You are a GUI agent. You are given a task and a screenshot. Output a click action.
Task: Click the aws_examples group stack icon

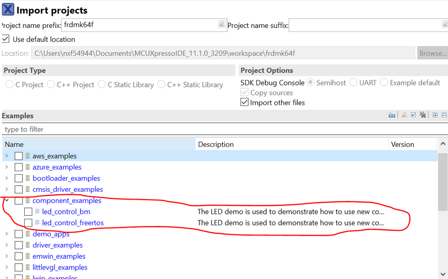28,156
